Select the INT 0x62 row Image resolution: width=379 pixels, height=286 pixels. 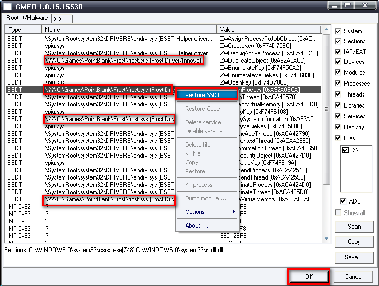coord(164,207)
